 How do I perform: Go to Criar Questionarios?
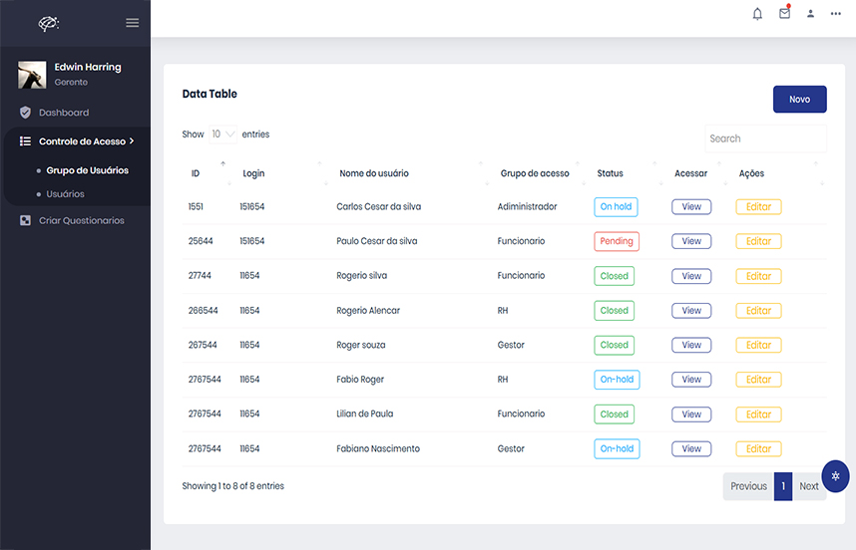81,220
